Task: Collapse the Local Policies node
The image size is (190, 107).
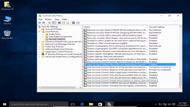Action: click(39, 32)
